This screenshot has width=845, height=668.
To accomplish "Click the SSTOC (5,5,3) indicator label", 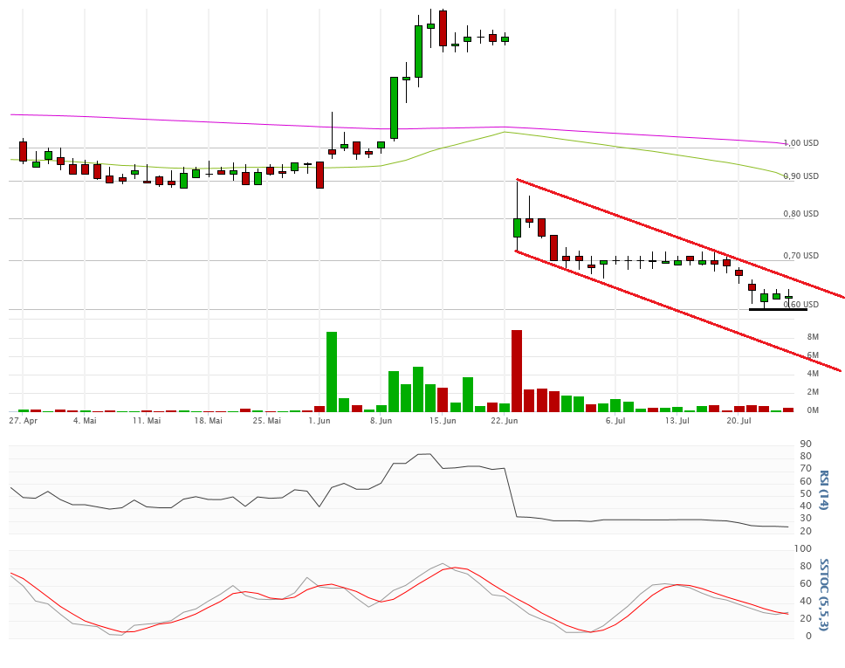I will [823, 594].
